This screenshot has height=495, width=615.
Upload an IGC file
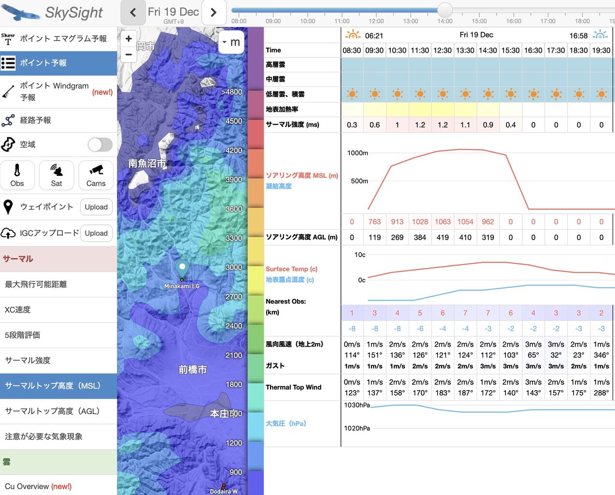click(96, 233)
